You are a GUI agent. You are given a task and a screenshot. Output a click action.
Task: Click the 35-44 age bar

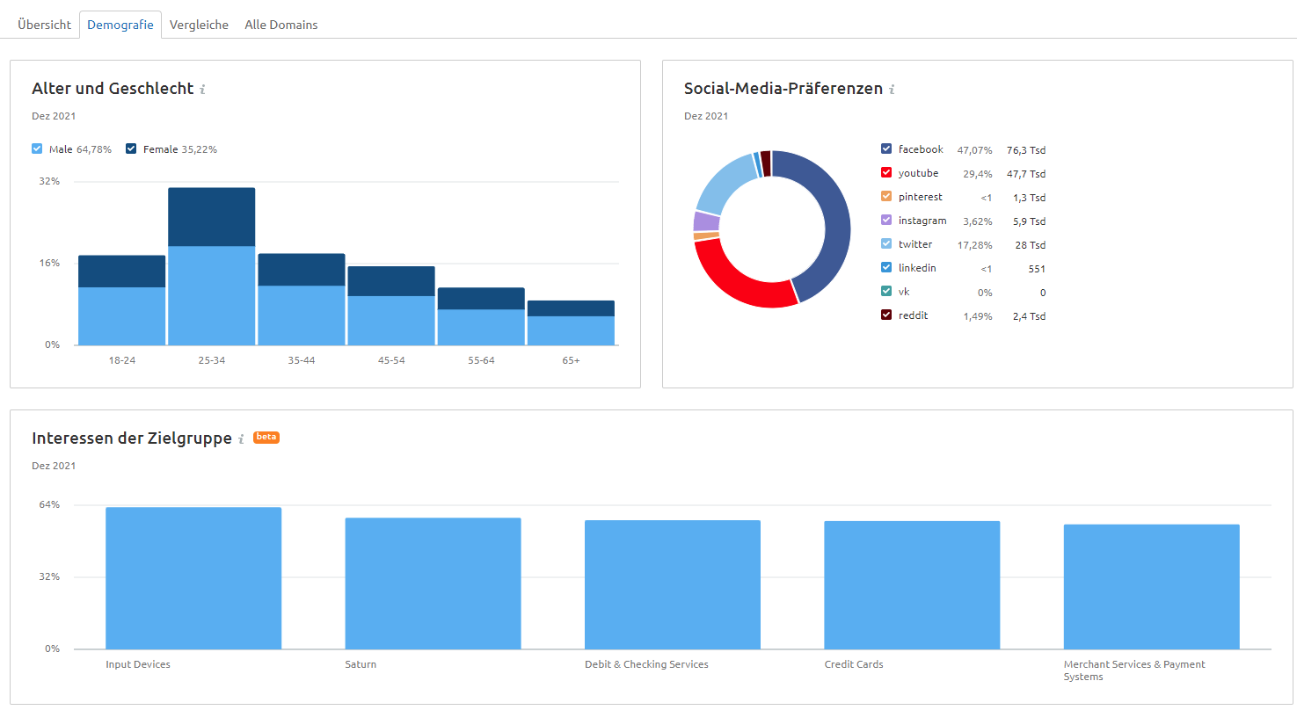point(302,300)
